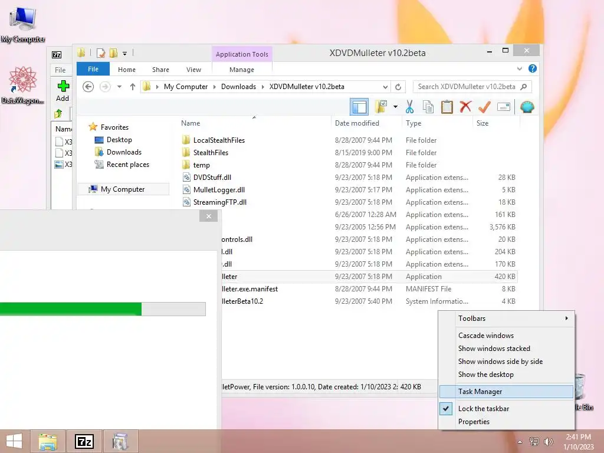This screenshot has height=453, width=604.
Task: Open taskbar Properties from context menu
Action: click(x=506, y=421)
